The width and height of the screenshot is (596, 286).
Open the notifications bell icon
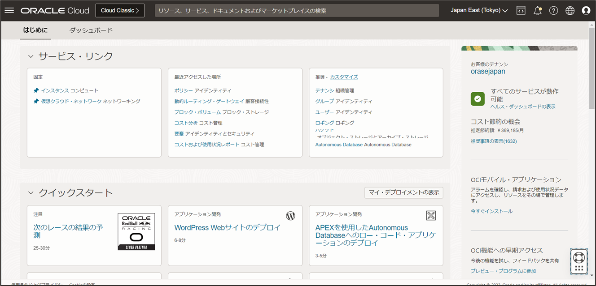click(x=537, y=10)
